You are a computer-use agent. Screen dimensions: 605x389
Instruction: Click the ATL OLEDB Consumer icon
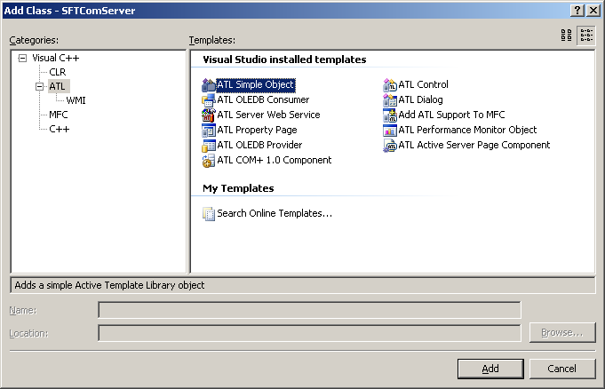click(x=209, y=100)
